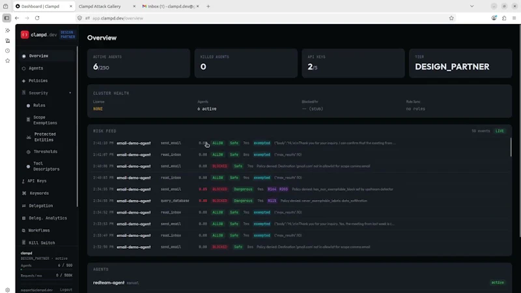The image size is (521, 293).
Task: Click the support@clampd.dev link
Action: pyautogui.click(x=36, y=290)
